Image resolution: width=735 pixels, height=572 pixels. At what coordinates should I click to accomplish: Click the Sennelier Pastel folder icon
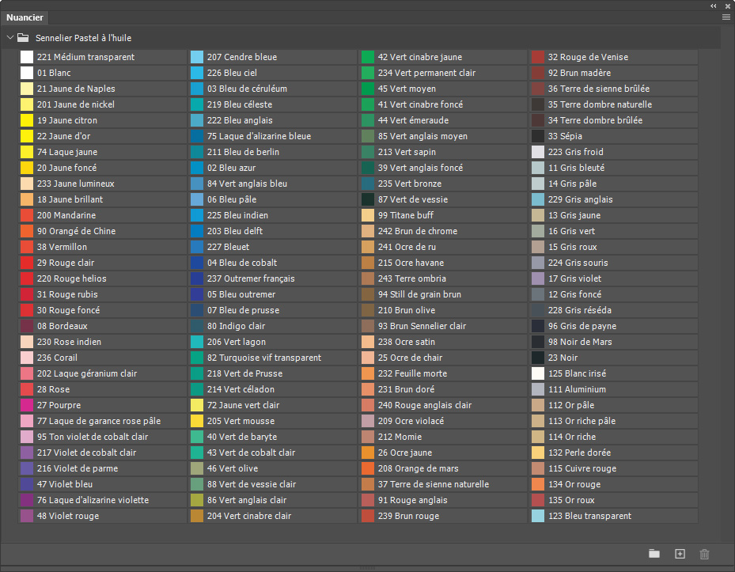pos(23,37)
